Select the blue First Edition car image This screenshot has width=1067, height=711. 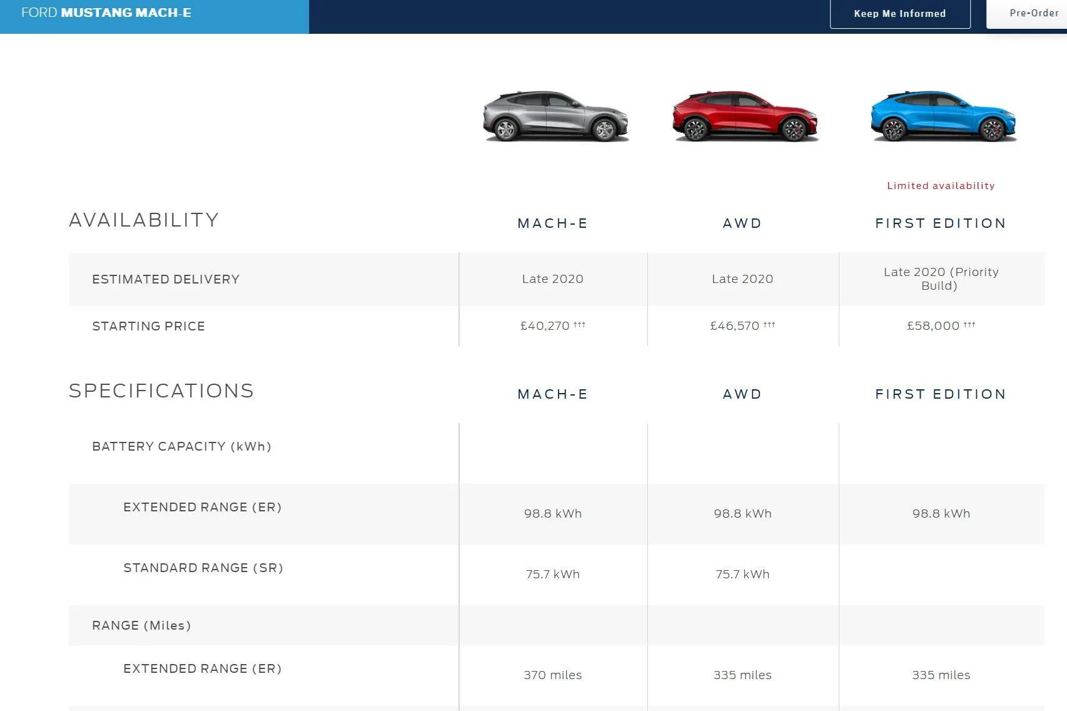pos(943,116)
